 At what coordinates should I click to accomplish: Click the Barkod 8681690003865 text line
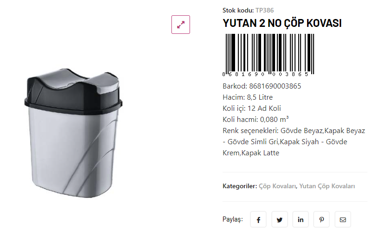point(262,86)
